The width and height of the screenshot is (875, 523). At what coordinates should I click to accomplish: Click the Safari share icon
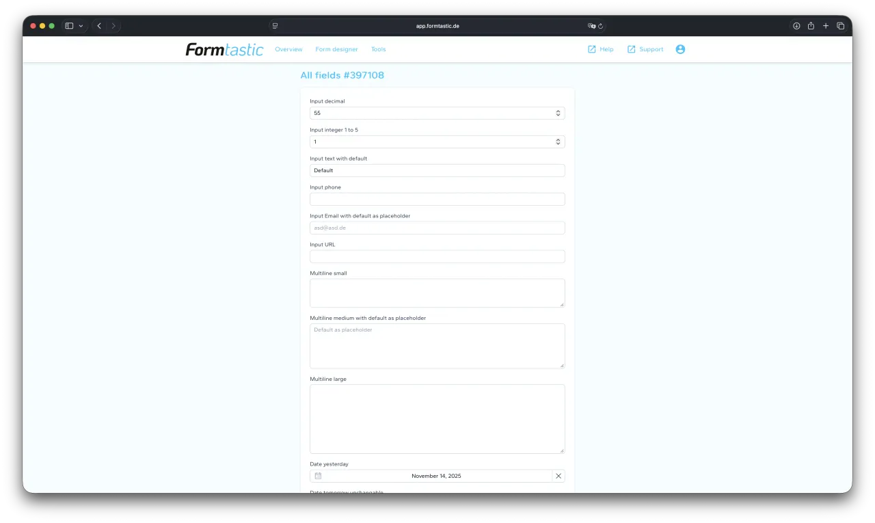811,26
